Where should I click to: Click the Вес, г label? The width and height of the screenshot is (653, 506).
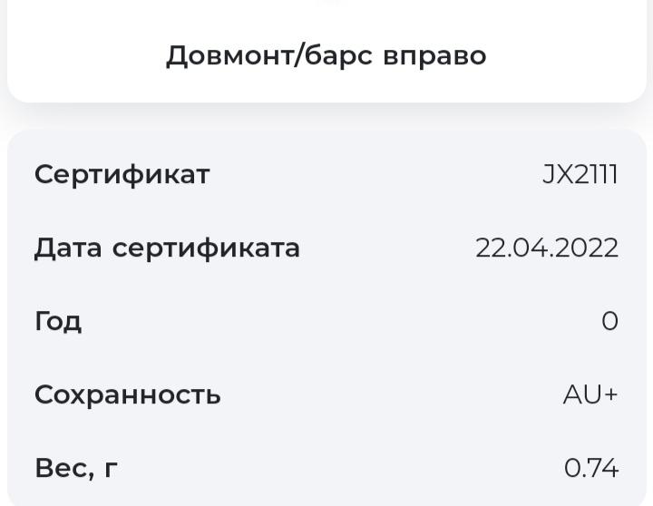76,468
